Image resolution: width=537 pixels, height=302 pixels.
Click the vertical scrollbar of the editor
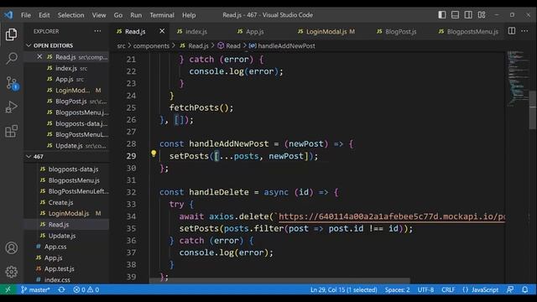coord(533,110)
